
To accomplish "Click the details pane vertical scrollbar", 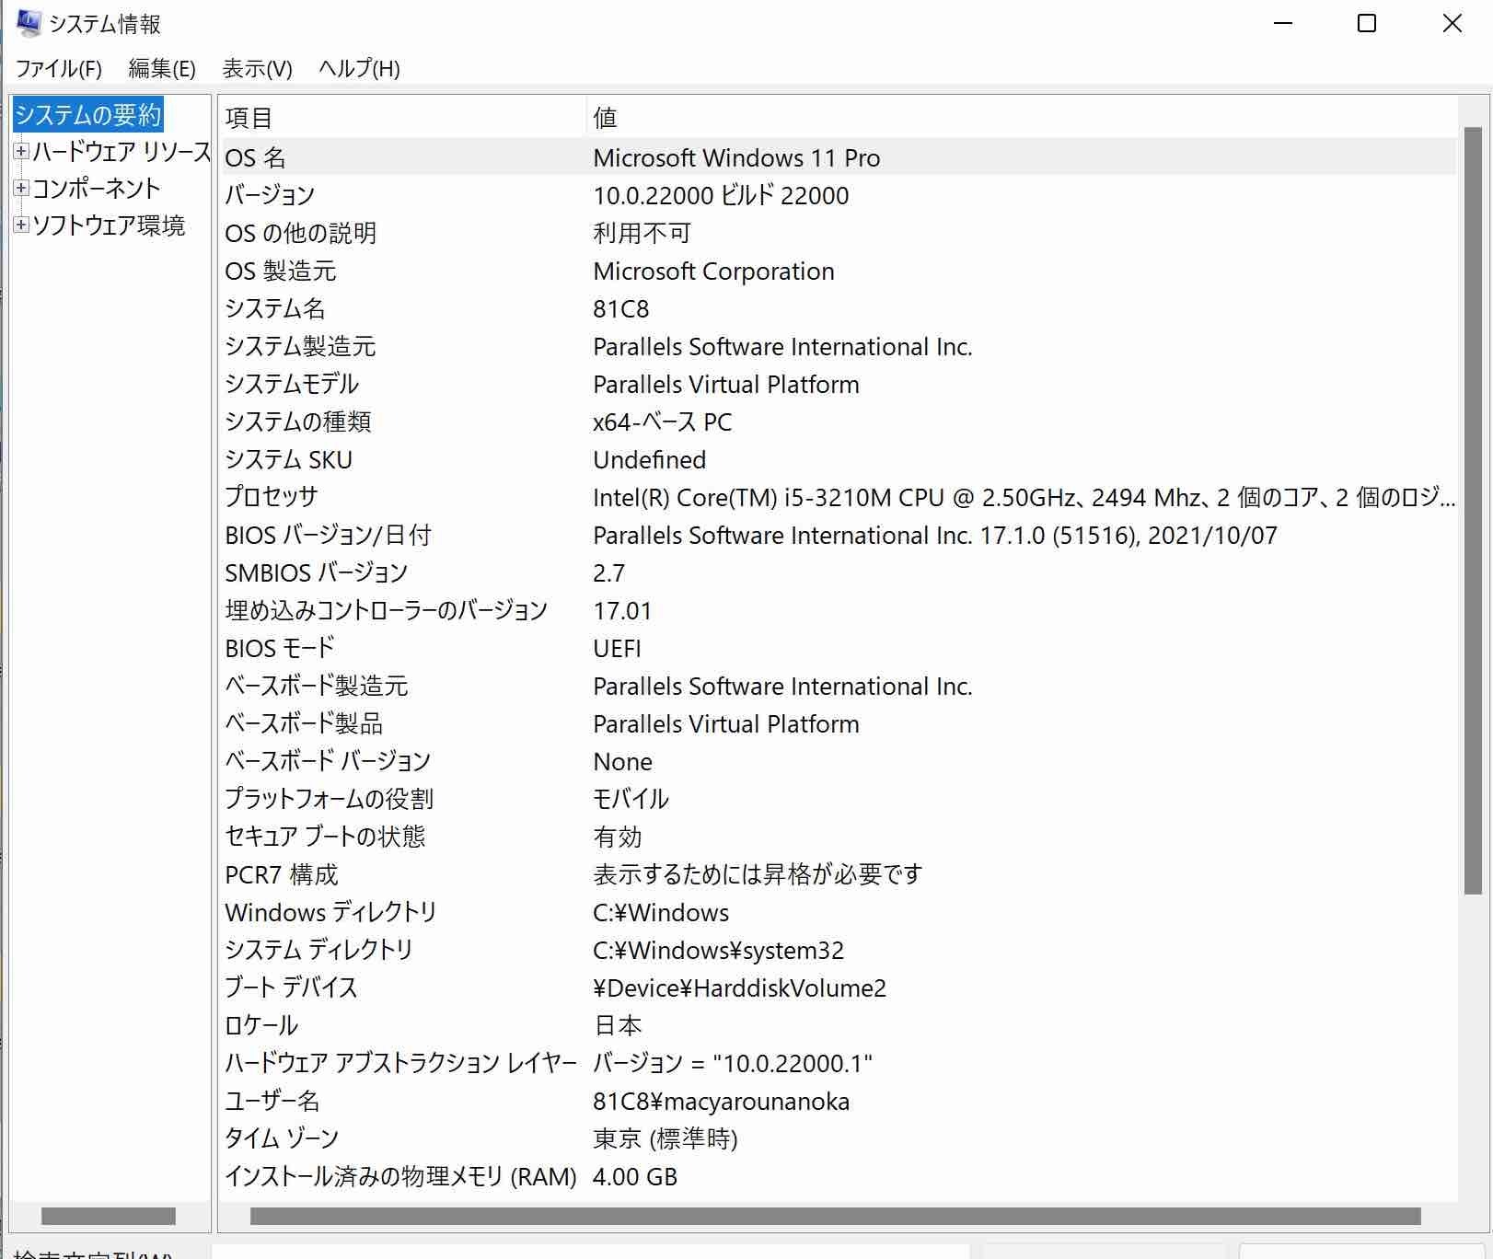I will click(x=1473, y=511).
